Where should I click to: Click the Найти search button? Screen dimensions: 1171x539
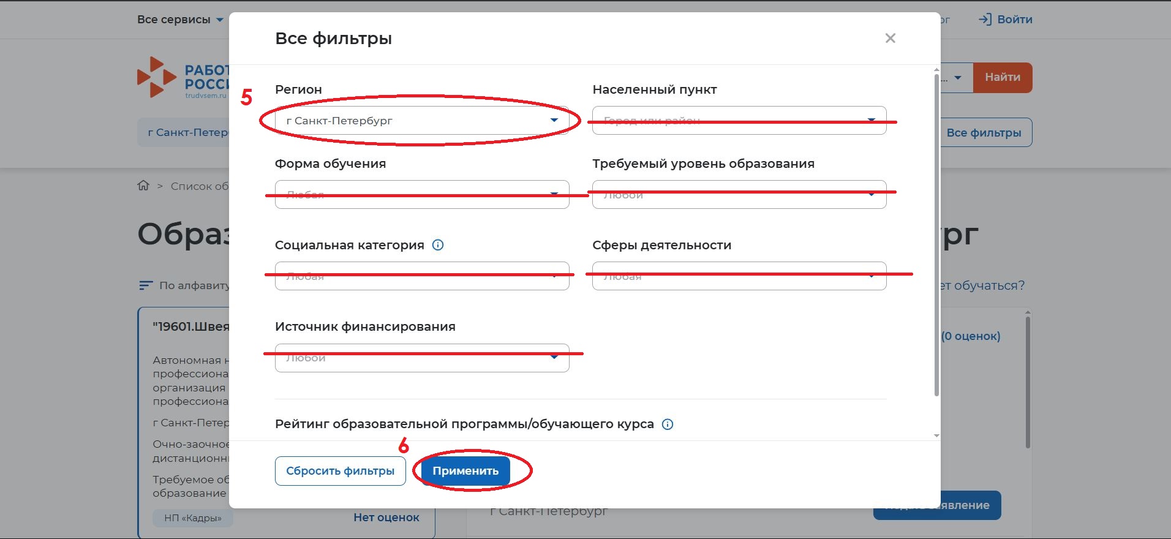pos(1002,78)
